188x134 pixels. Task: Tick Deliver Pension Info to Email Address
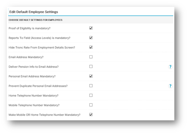pos(91,66)
